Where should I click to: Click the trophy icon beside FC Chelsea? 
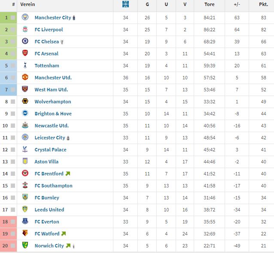[x=62, y=42]
